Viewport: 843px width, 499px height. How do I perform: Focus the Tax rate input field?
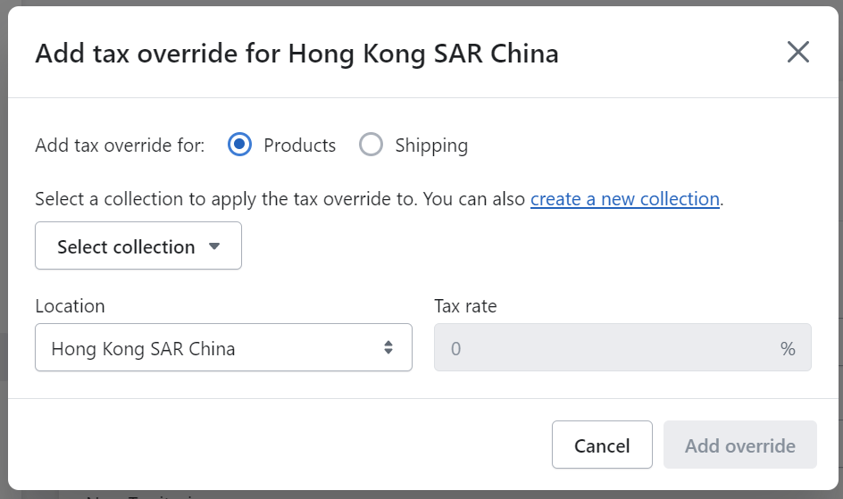(x=622, y=347)
